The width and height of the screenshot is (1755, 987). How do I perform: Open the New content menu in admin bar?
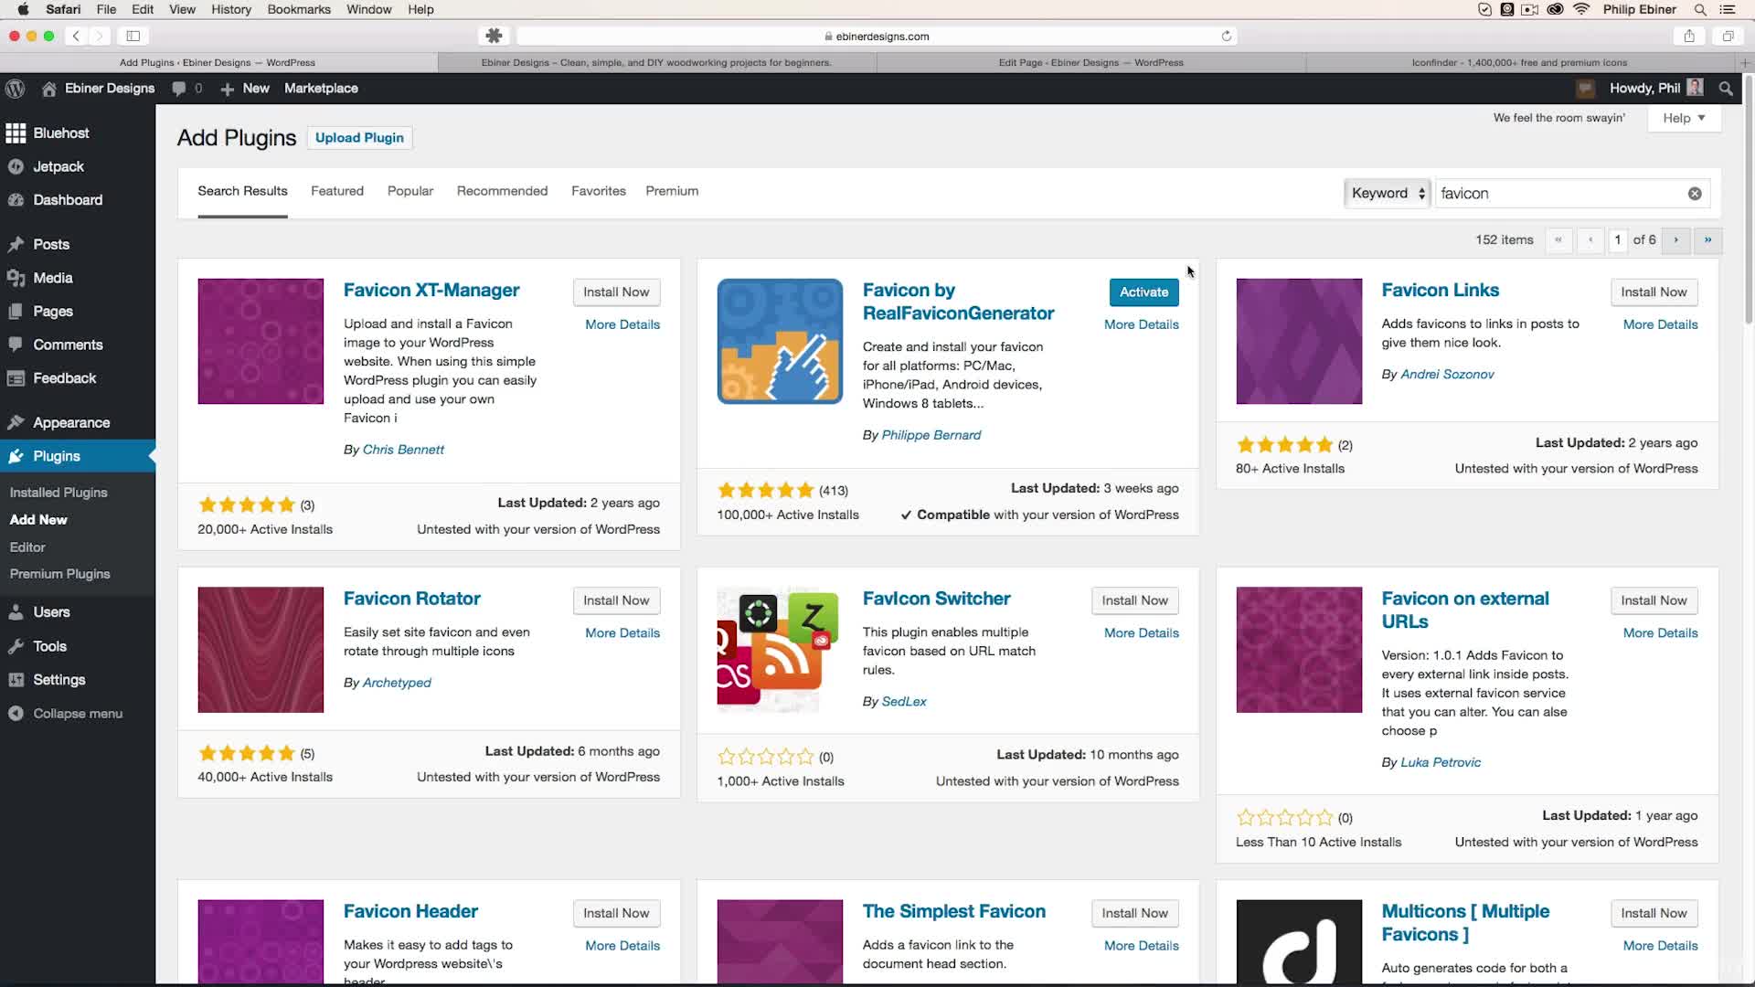click(245, 89)
